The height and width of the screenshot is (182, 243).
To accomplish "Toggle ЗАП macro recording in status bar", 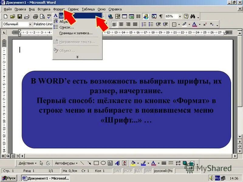I will click(118, 171).
